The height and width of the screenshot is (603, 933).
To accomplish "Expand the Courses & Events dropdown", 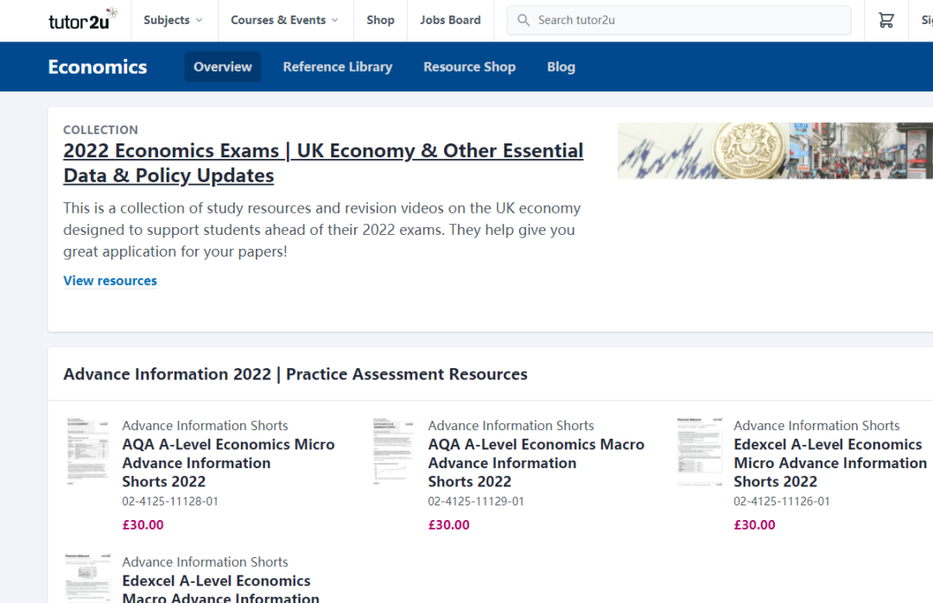I will [x=285, y=20].
